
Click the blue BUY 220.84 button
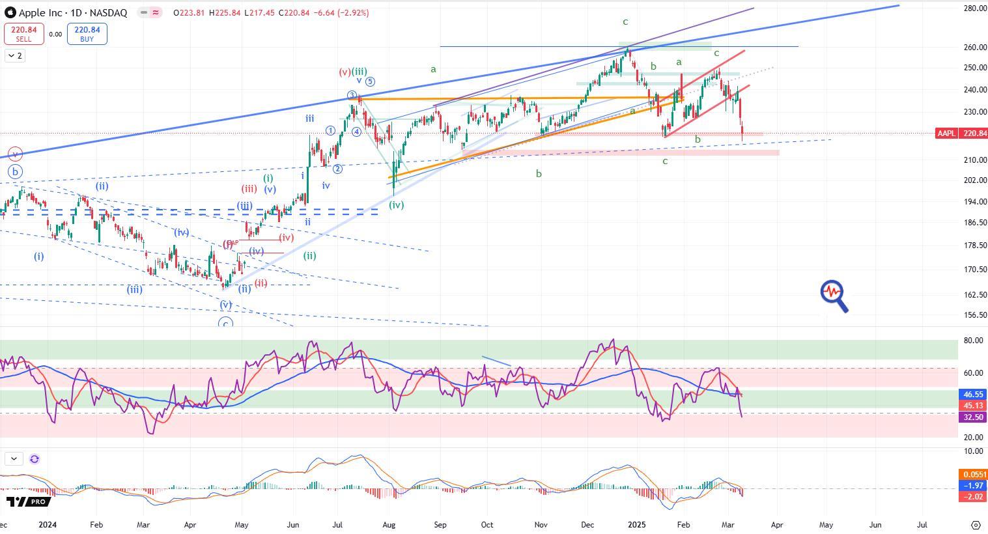coord(87,34)
